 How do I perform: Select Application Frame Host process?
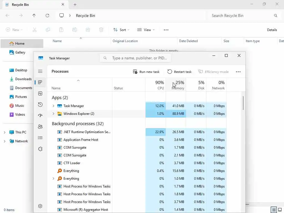pos(137,140)
